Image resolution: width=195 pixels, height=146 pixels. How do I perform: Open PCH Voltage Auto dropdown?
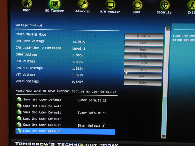pyautogui.click(x=143, y=63)
